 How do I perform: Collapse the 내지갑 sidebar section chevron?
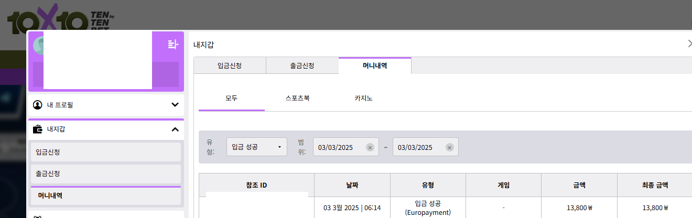click(175, 129)
